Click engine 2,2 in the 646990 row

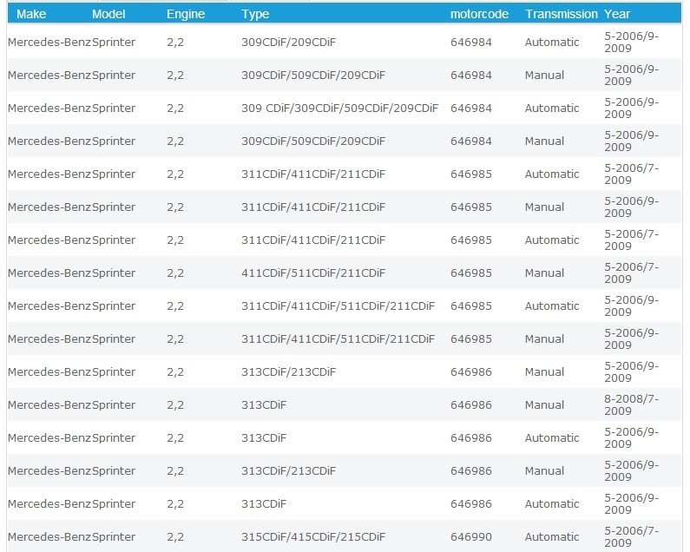point(175,537)
